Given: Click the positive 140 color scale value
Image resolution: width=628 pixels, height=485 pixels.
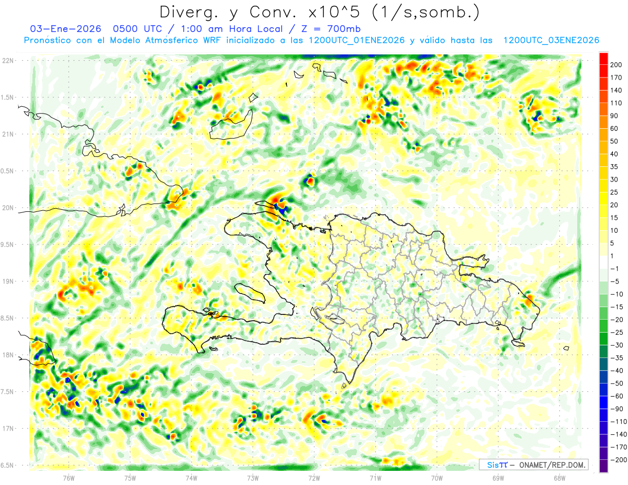Looking at the screenshot, I should pos(615,91).
